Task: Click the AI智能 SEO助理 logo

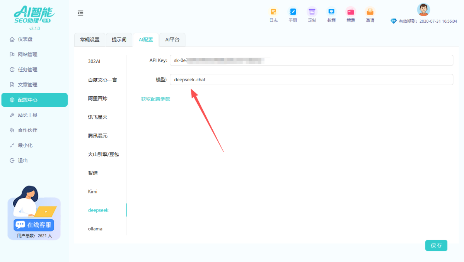Action: 35,15
